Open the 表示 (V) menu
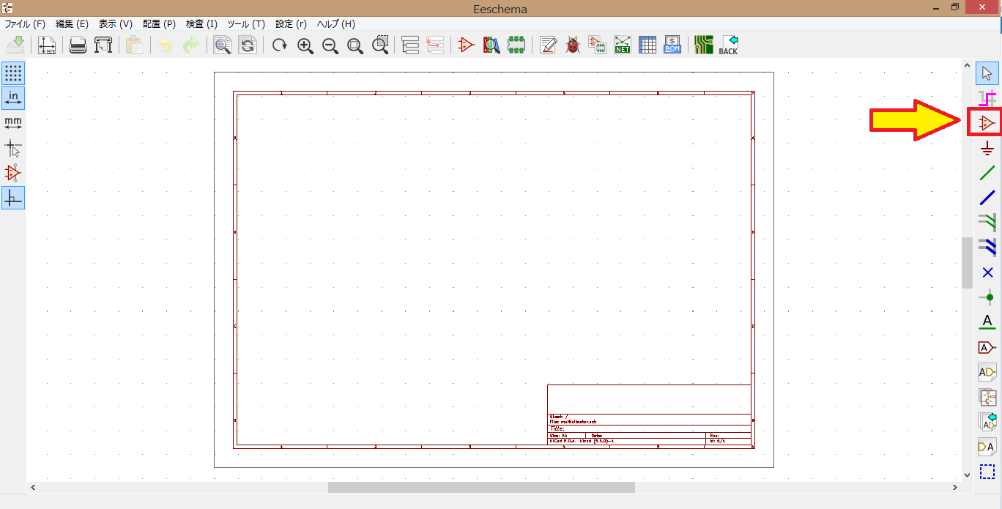1002x509 pixels. 116,24
